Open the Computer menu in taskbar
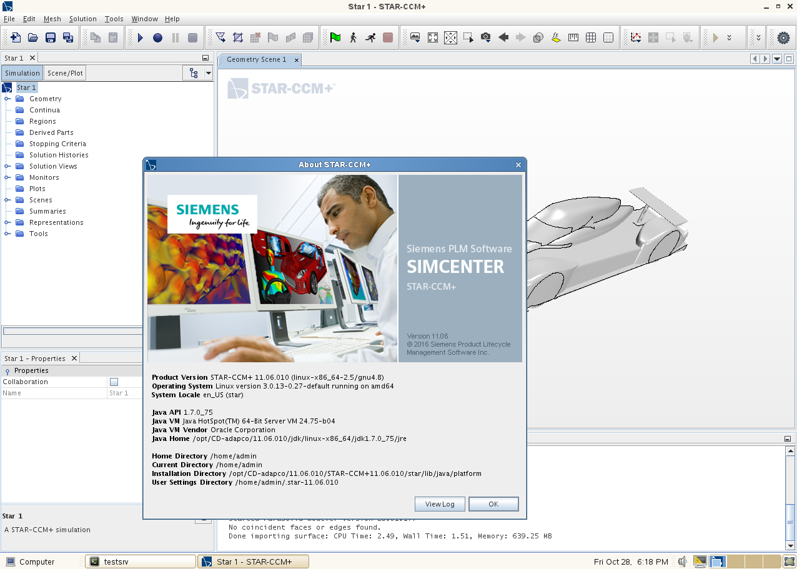The width and height of the screenshot is (797, 569). [x=30, y=562]
